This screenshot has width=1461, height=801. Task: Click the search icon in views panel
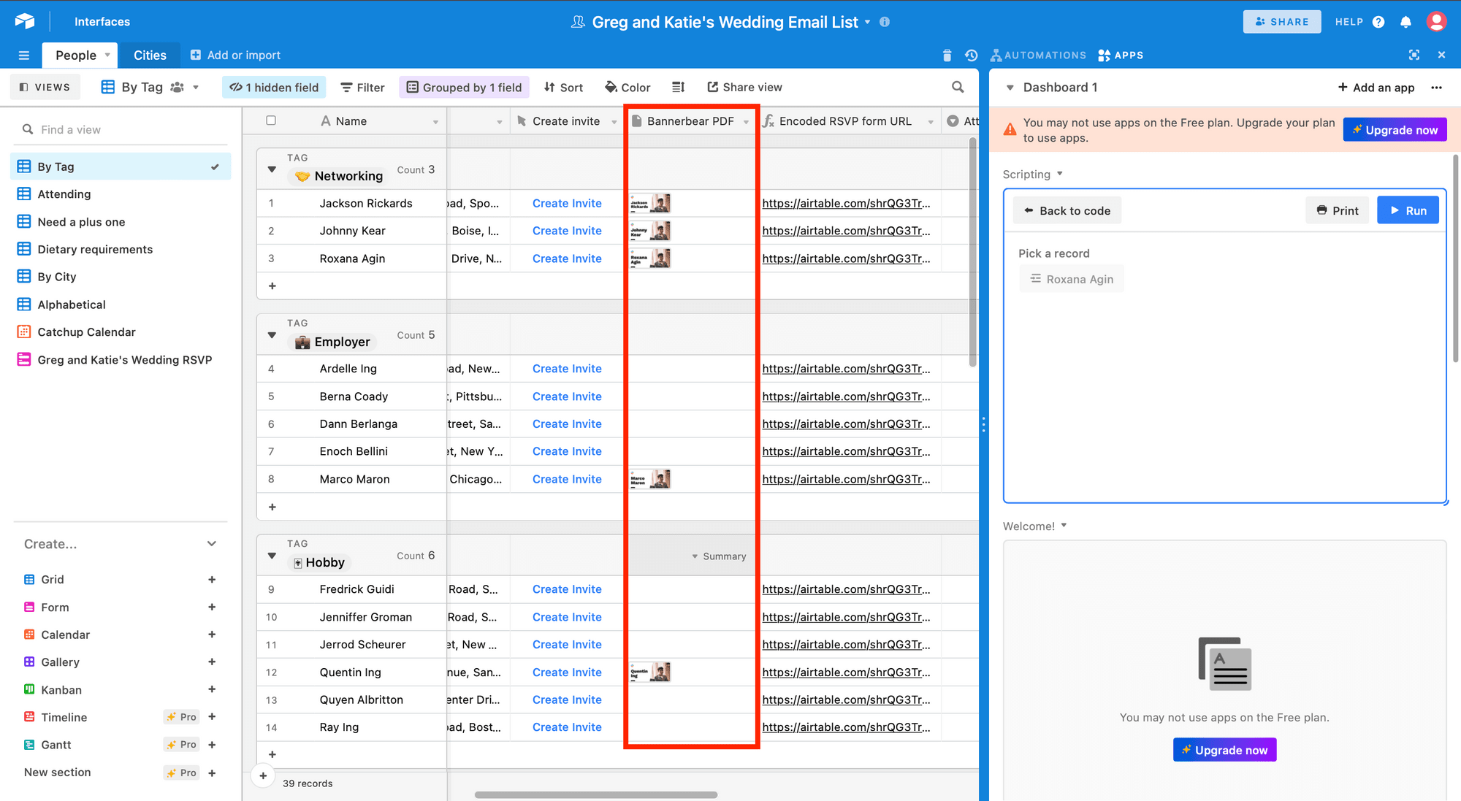pos(26,129)
